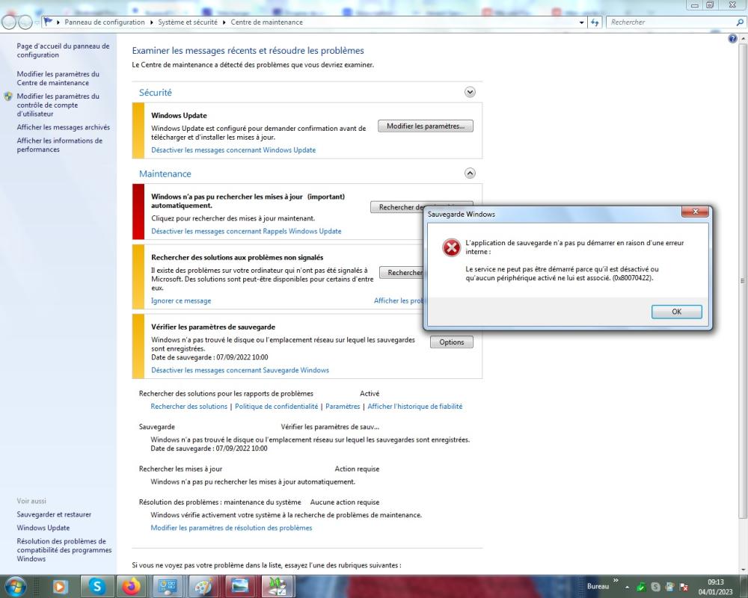
Task: Collapse the Maintenance section chevron
Action: (470, 173)
